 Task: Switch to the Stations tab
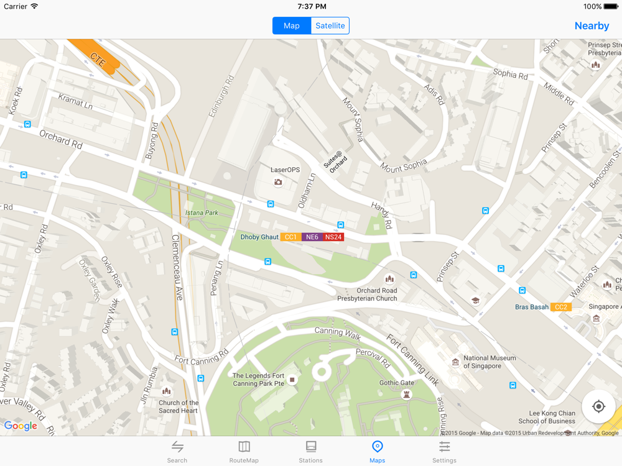tap(310, 452)
